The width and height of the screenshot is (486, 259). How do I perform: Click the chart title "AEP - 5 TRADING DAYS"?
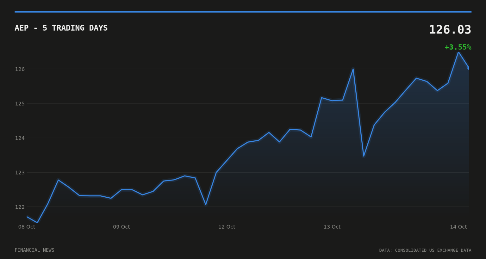[x=61, y=28]
